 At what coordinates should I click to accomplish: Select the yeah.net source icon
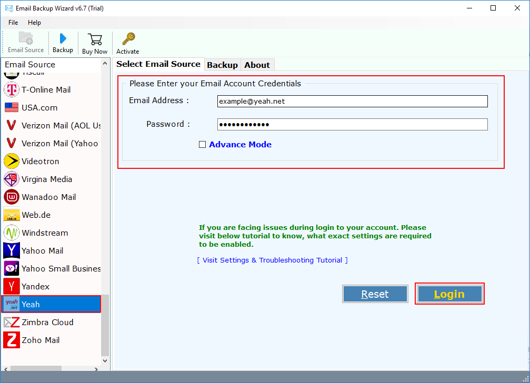coord(12,304)
